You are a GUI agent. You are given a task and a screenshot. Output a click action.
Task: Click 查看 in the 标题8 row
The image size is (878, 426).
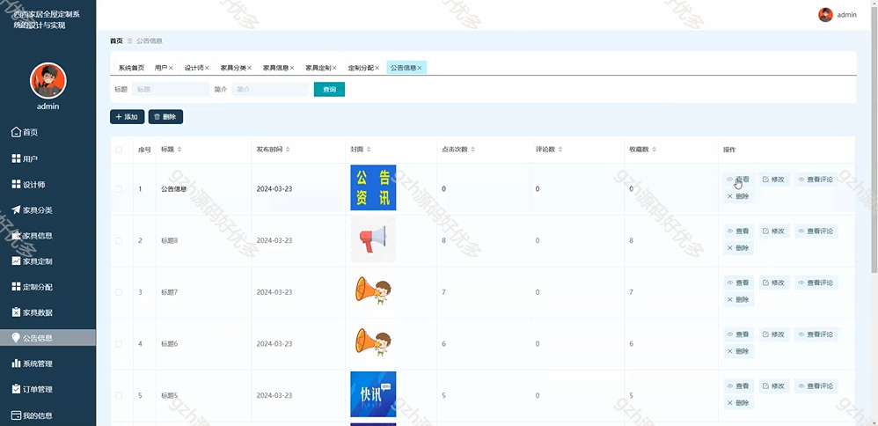click(739, 231)
